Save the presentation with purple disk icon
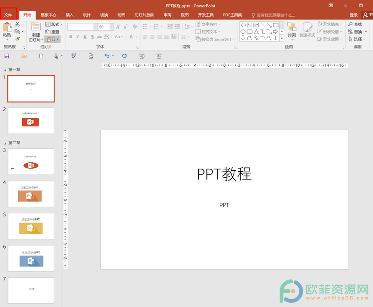 tap(7, 56)
